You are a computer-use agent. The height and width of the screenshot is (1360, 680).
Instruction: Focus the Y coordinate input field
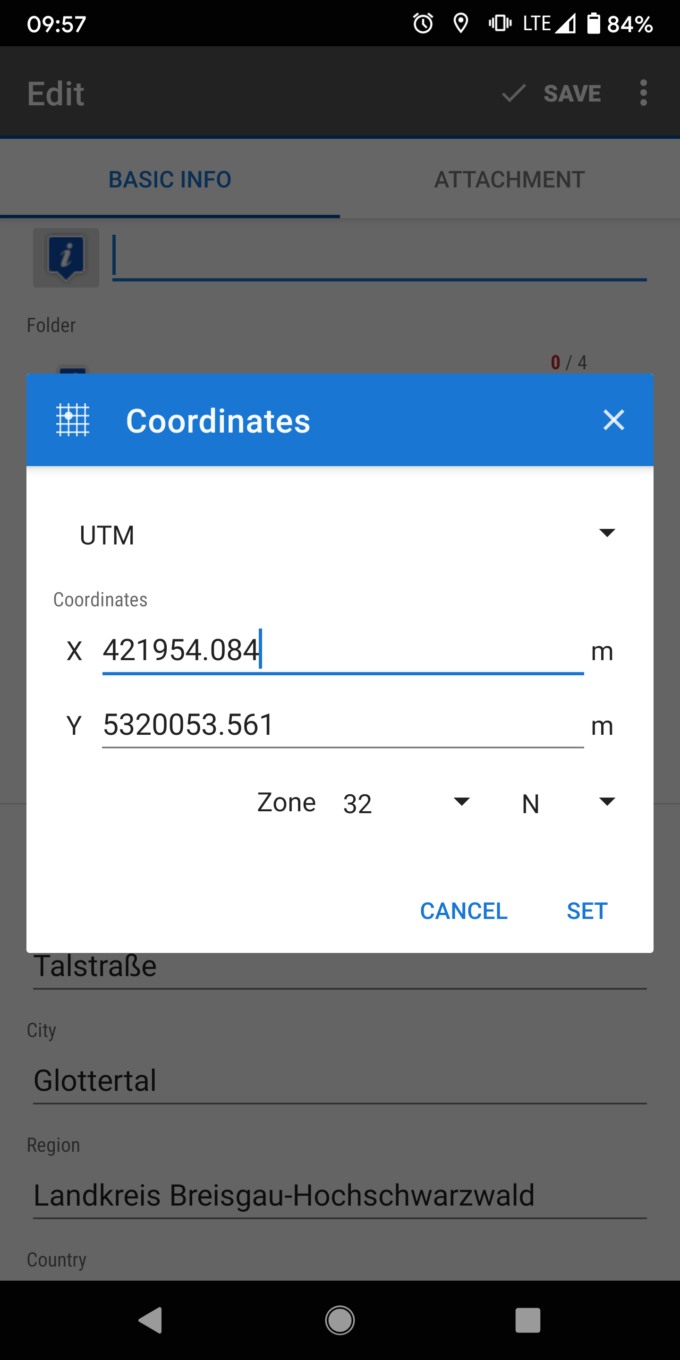click(343, 724)
